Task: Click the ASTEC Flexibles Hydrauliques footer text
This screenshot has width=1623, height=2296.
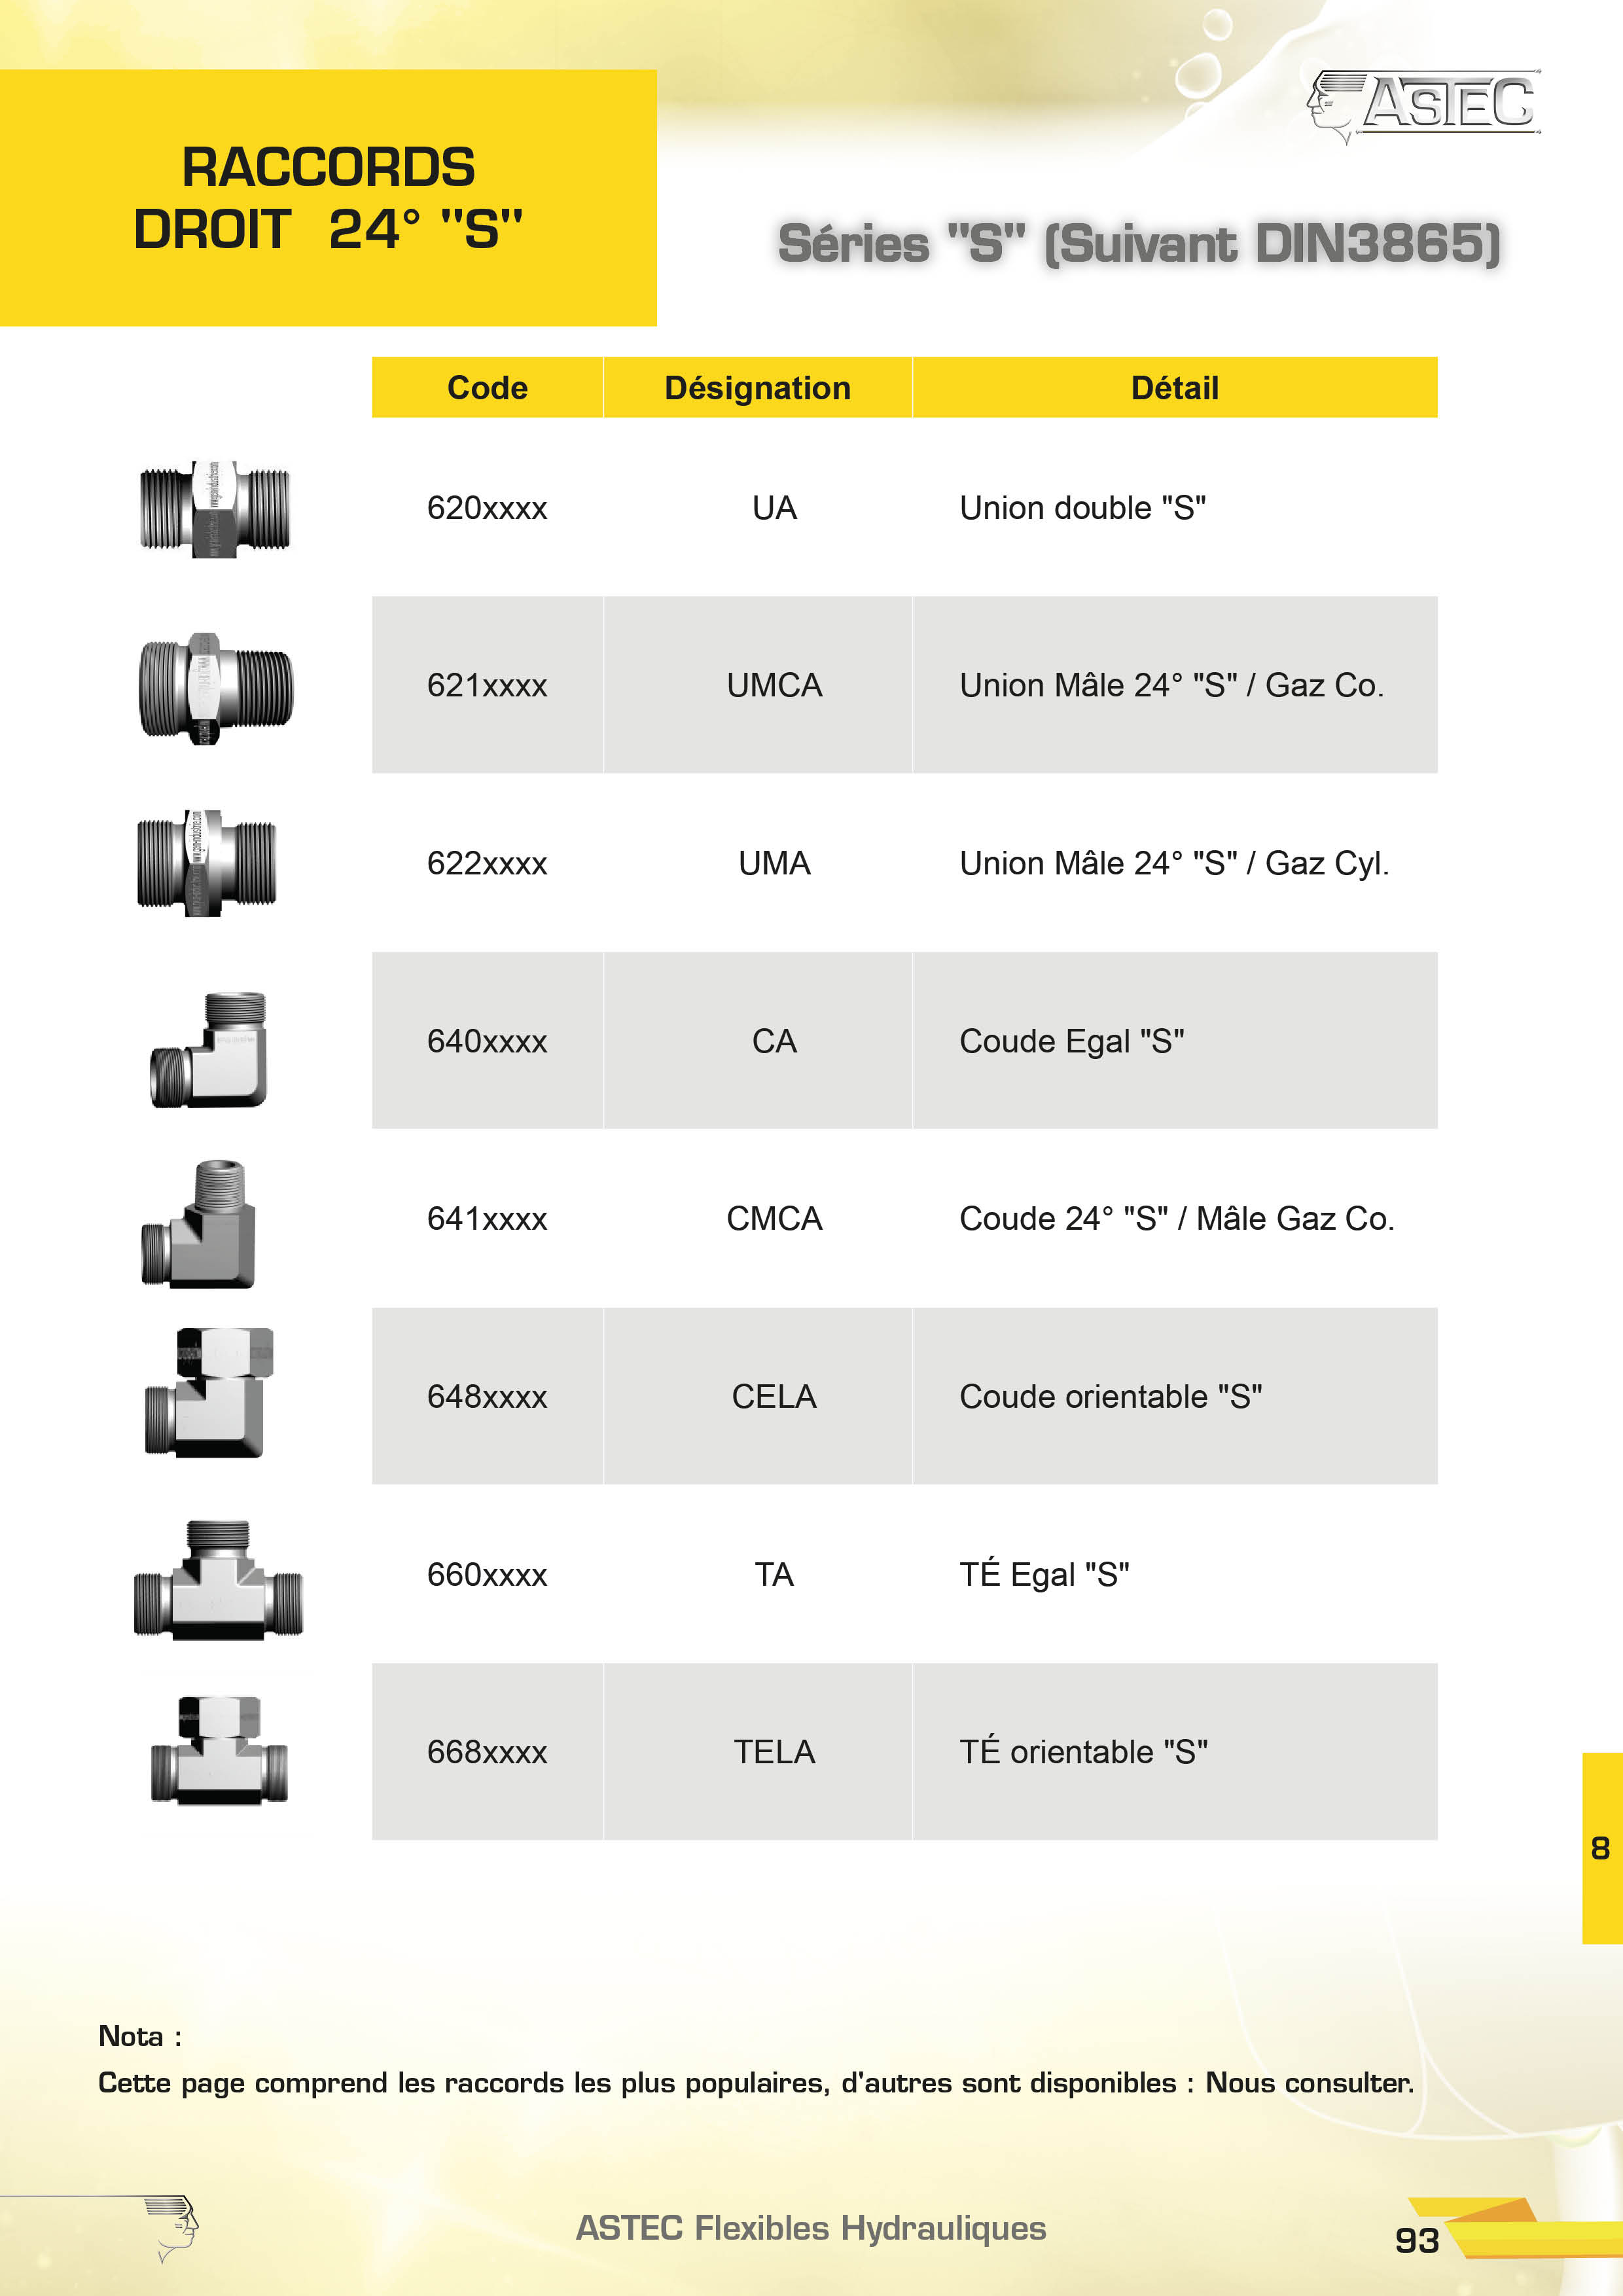Action: [x=811, y=2228]
